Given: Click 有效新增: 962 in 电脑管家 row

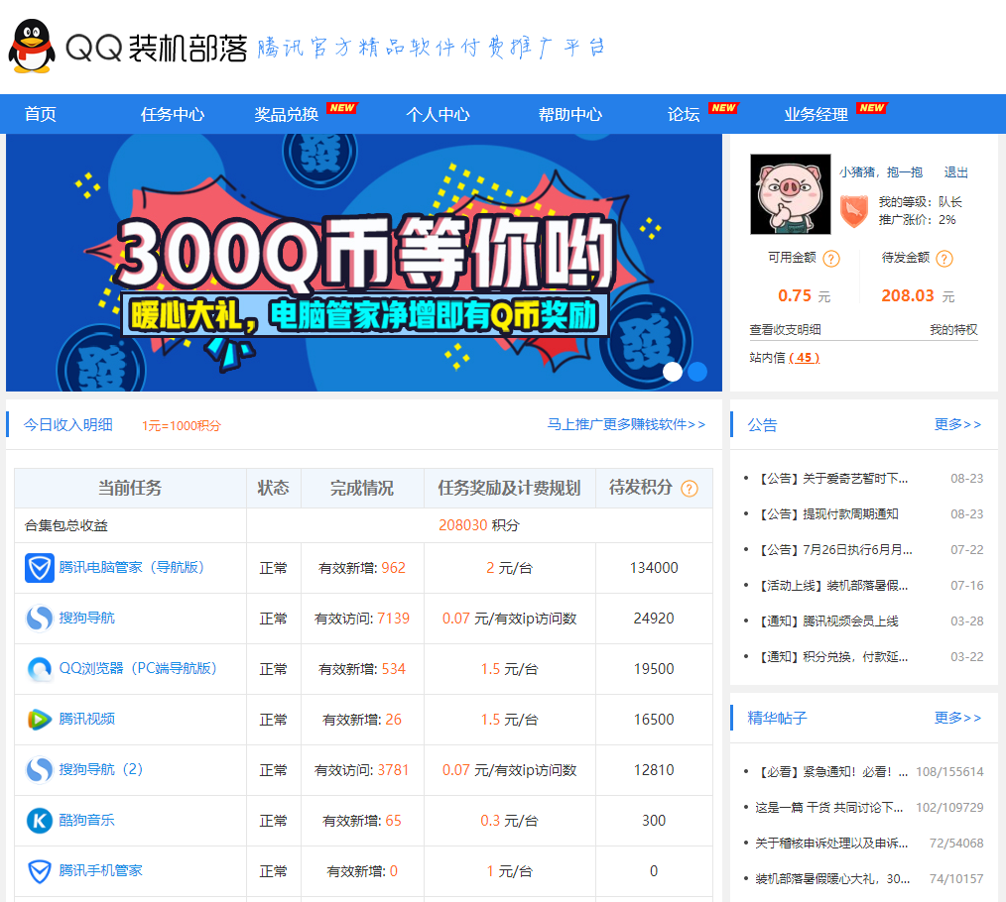Looking at the screenshot, I should point(362,568).
